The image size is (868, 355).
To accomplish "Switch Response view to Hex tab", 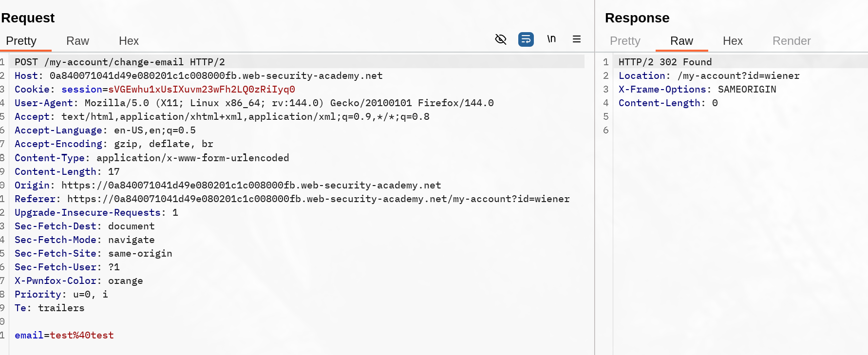I will point(733,41).
